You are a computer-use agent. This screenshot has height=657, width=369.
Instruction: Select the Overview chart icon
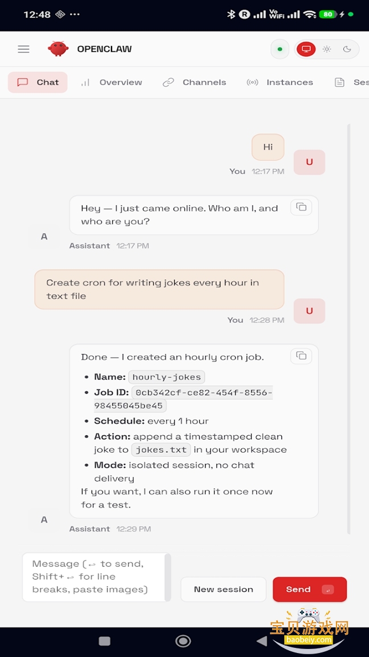coord(84,82)
